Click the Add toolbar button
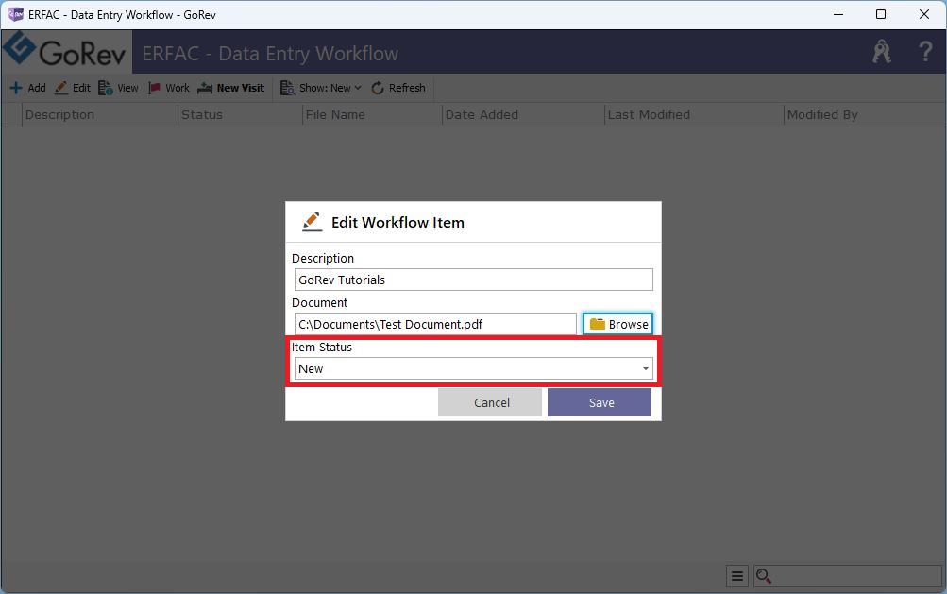Screen dimensions: 947x594 (27, 88)
